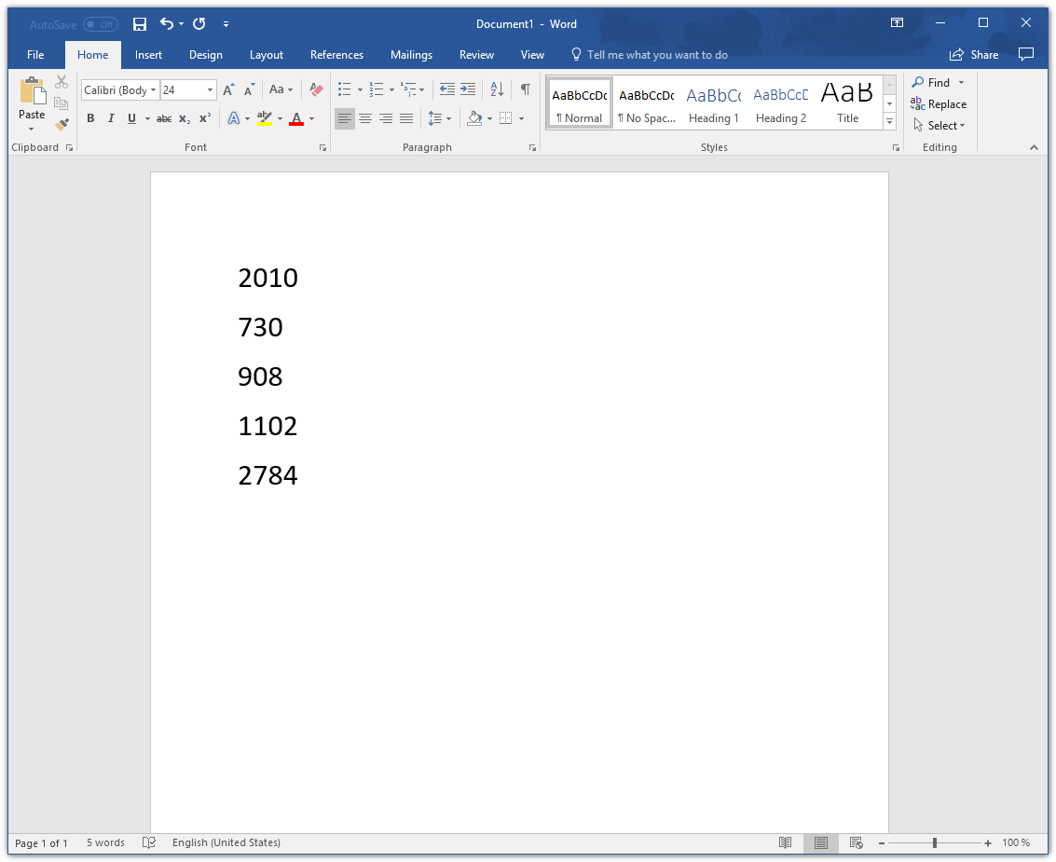
Task: Switch to Read Mode view
Action: coord(786,842)
